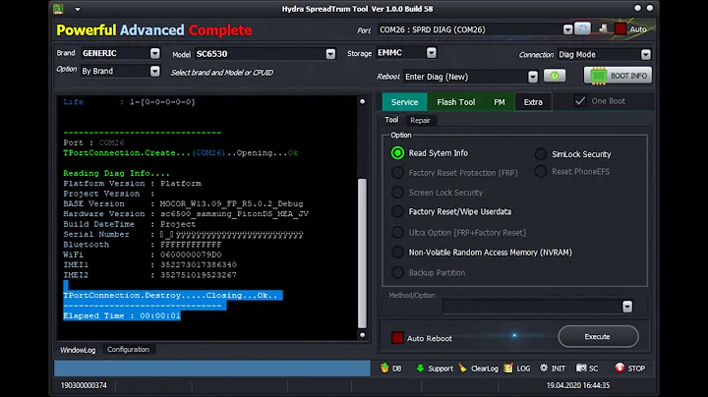708x397 pixels.
Task: Select the Repair sub-tab
Action: click(421, 121)
